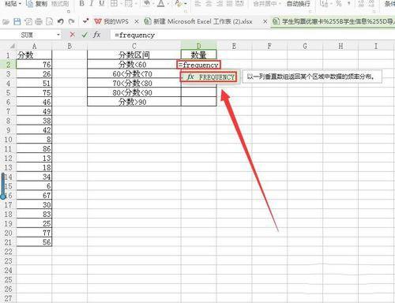Click cell containing 分数区间
The height and width of the screenshot is (303, 395).
click(134, 55)
